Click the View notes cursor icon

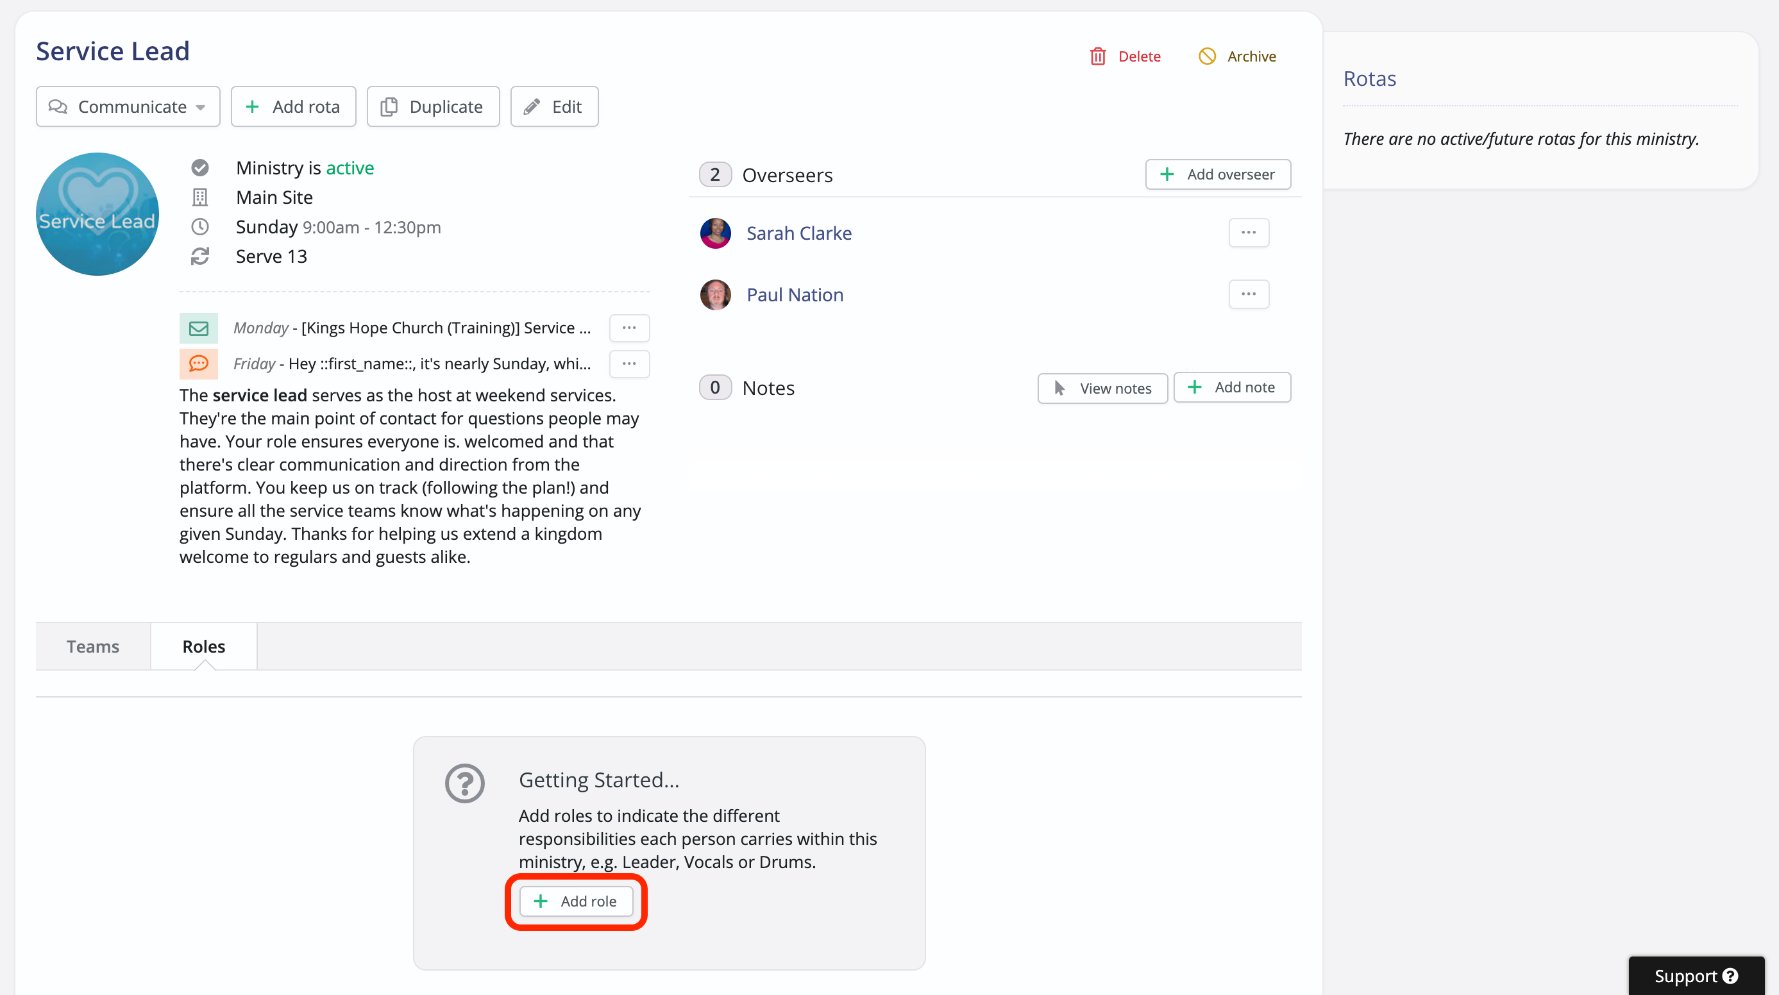[x=1060, y=388]
